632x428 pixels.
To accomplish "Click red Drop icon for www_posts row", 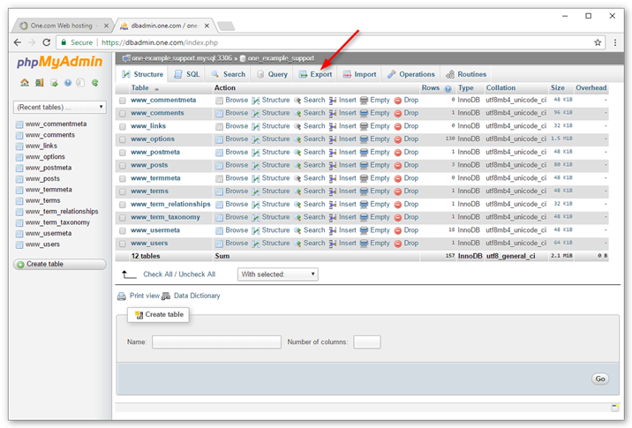I will click(398, 165).
